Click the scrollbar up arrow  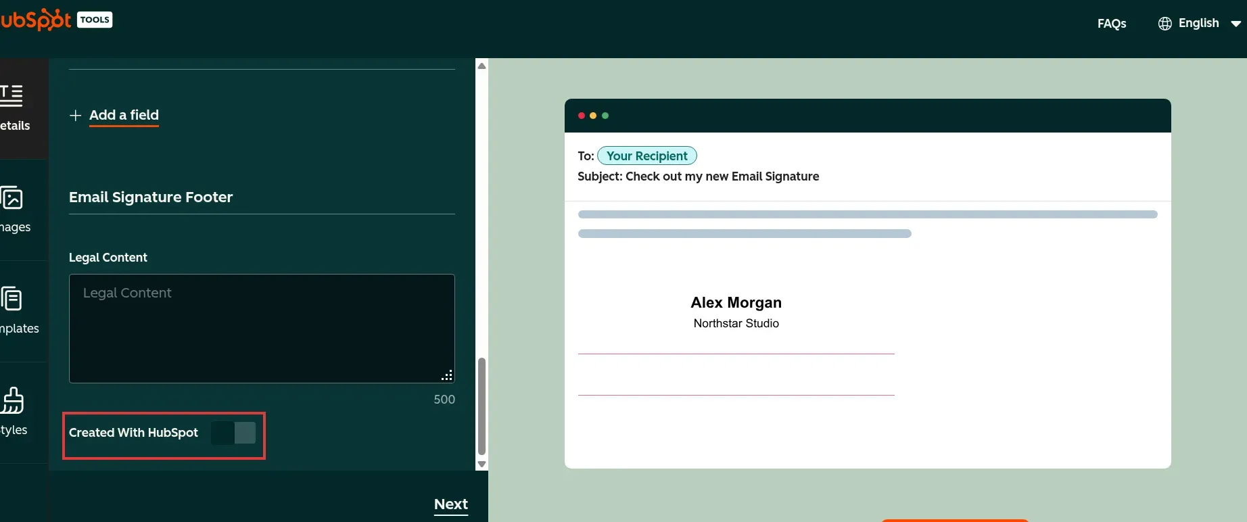481,66
